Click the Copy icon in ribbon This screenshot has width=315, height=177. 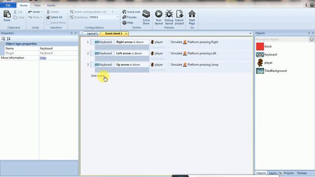tap(15, 18)
